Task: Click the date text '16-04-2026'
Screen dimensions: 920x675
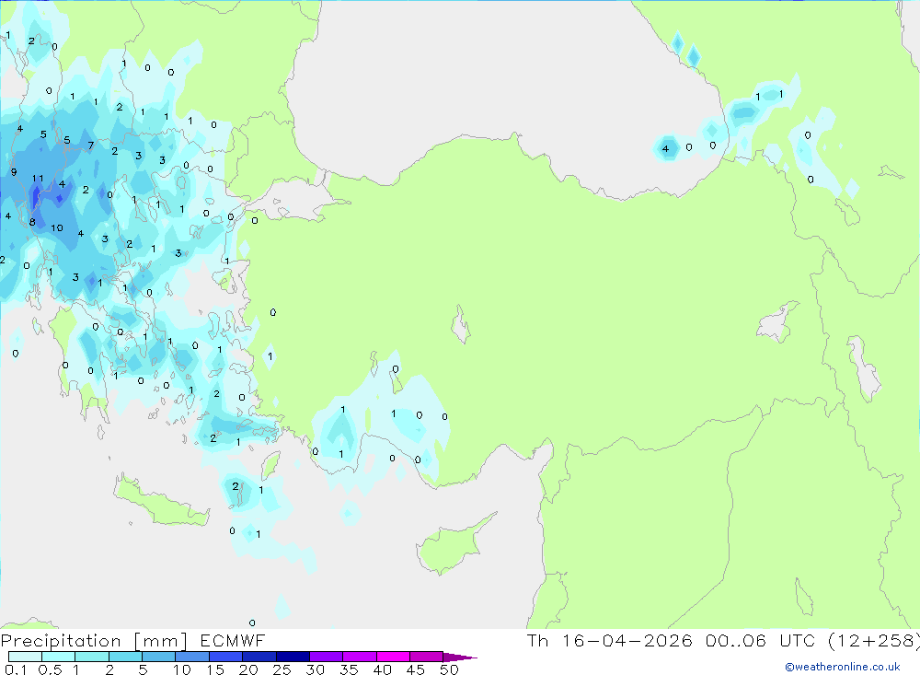Action: coord(627,641)
